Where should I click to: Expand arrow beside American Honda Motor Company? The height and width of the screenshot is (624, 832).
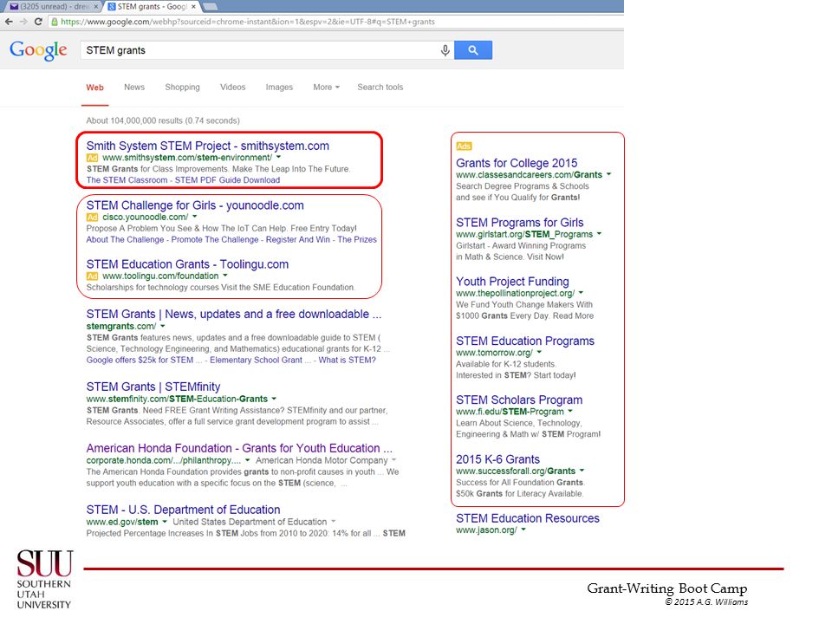tap(393, 460)
